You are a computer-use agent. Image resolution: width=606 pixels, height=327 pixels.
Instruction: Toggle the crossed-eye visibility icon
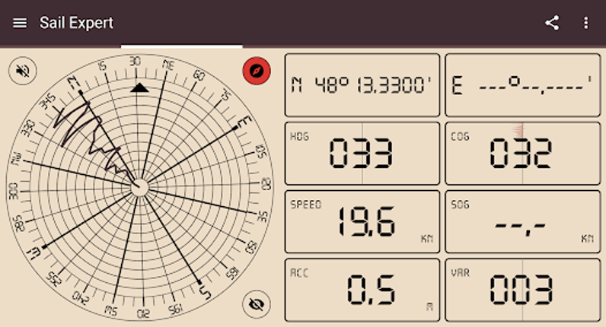coord(257,305)
